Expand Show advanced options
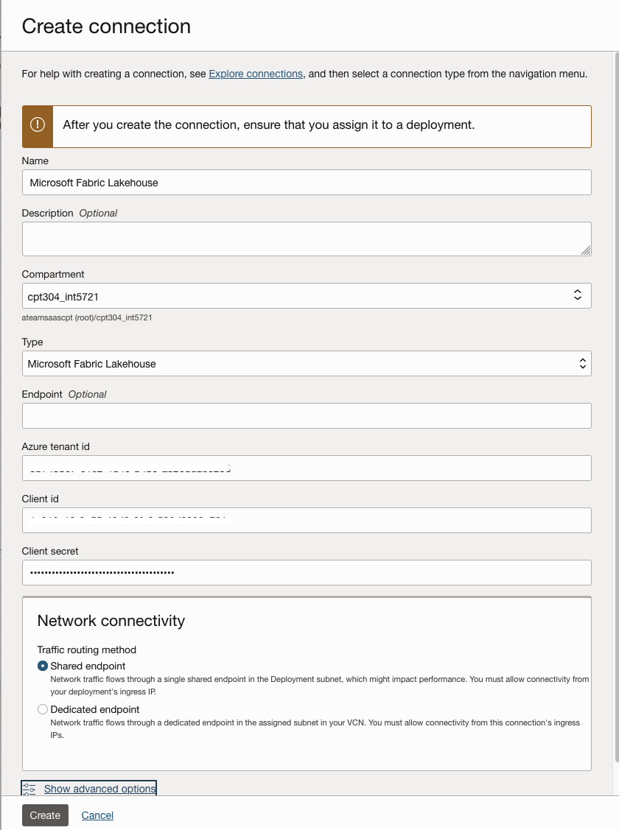 (x=99, y=788)
